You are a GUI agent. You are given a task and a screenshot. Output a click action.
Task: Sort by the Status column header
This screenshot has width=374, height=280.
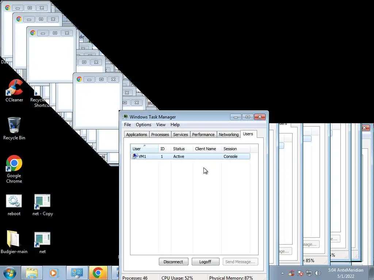coord(182,149)
